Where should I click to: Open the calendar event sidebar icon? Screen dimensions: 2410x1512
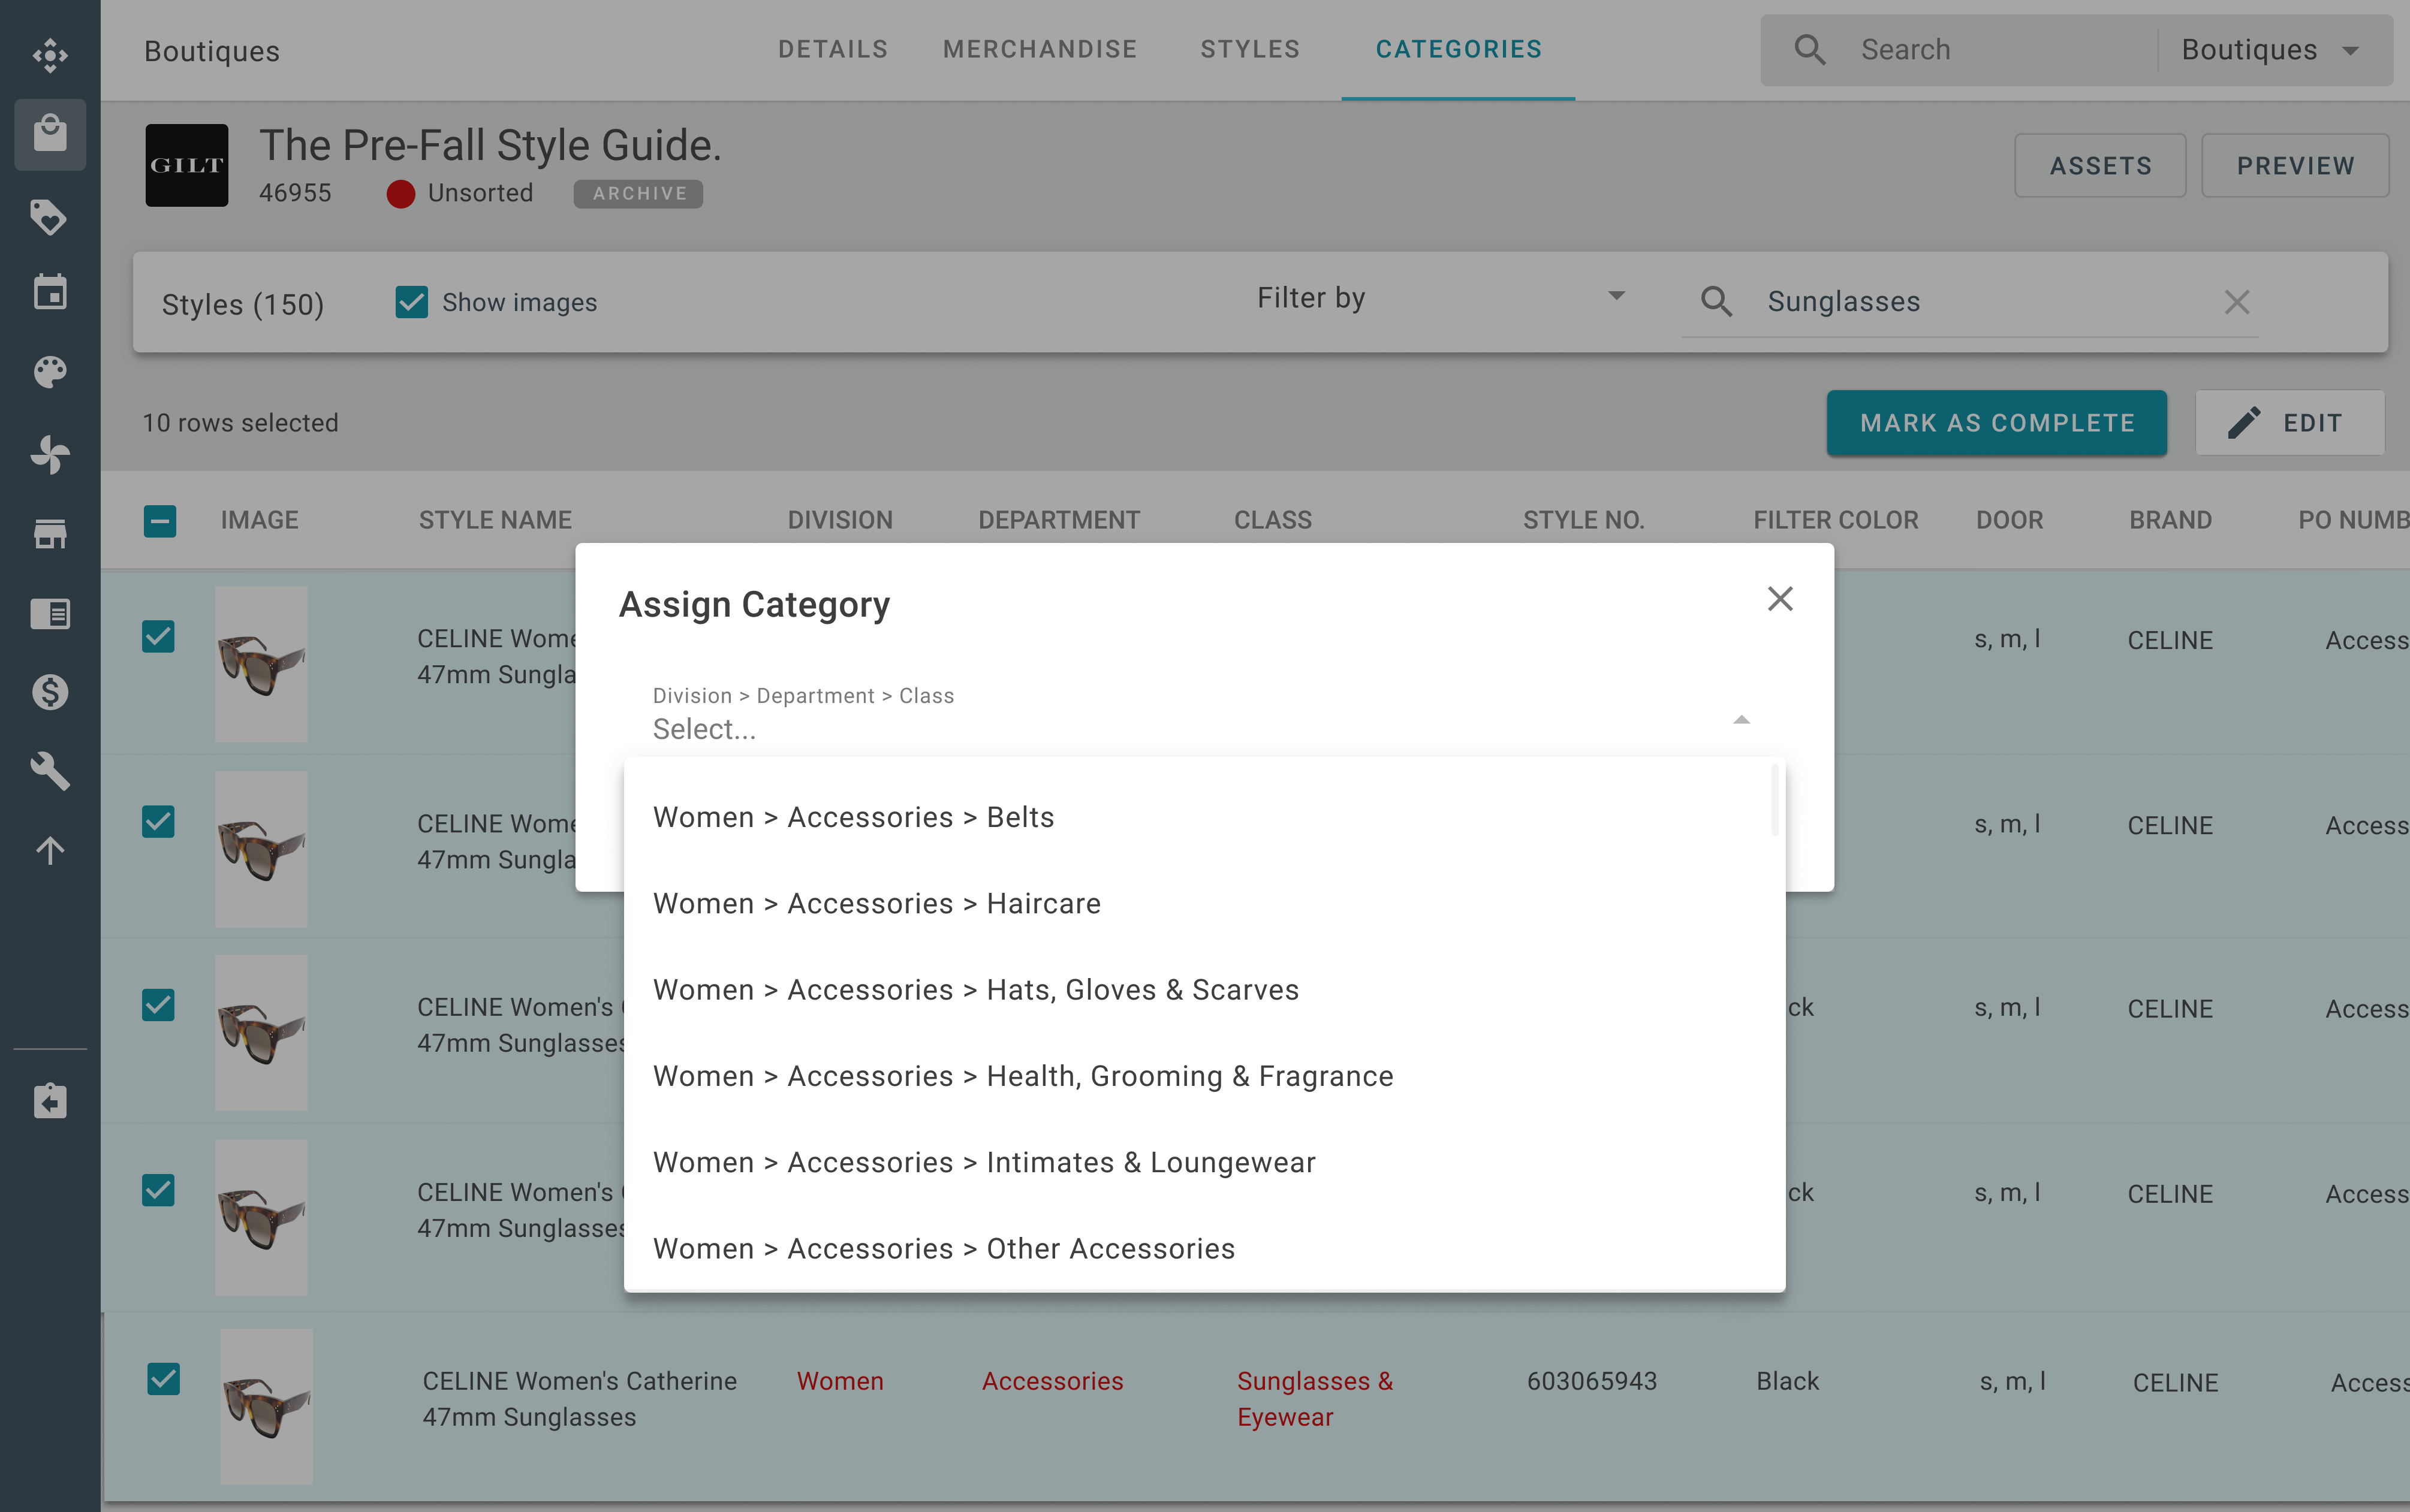[50, 292]
